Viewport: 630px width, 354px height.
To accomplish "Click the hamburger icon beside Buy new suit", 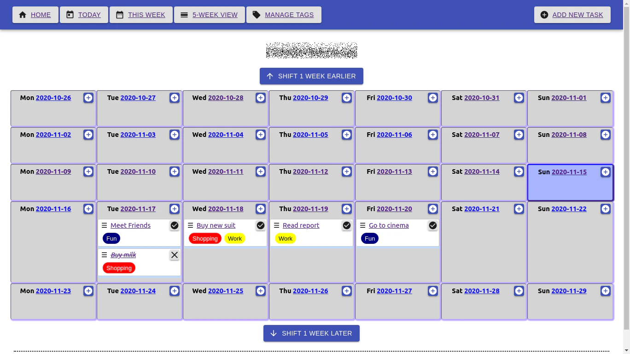I will pos(189,225).
